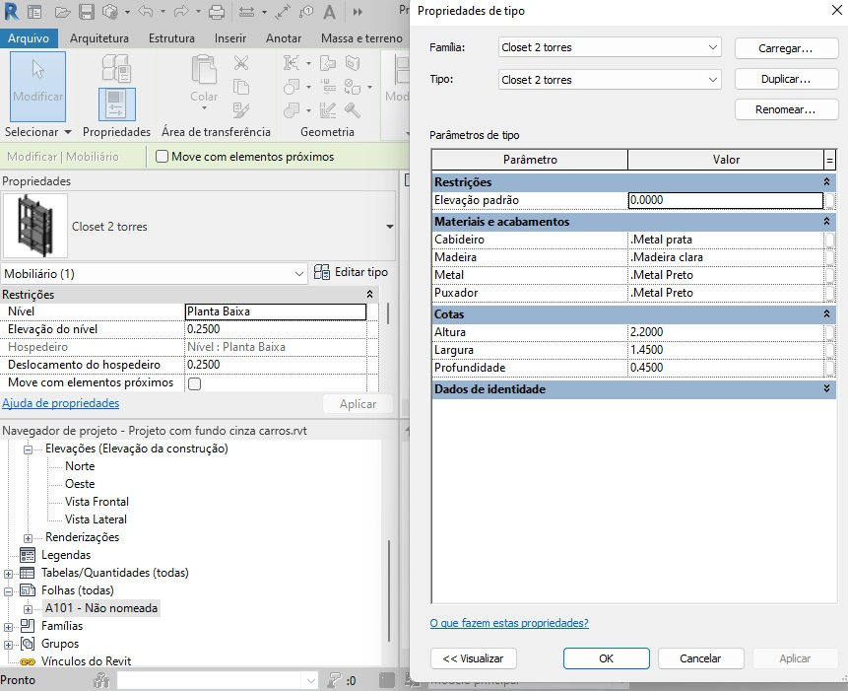The image size is (848, 691).
Task: Toggle Move com elementos próximos in options bar
Action: pos(162,157)
